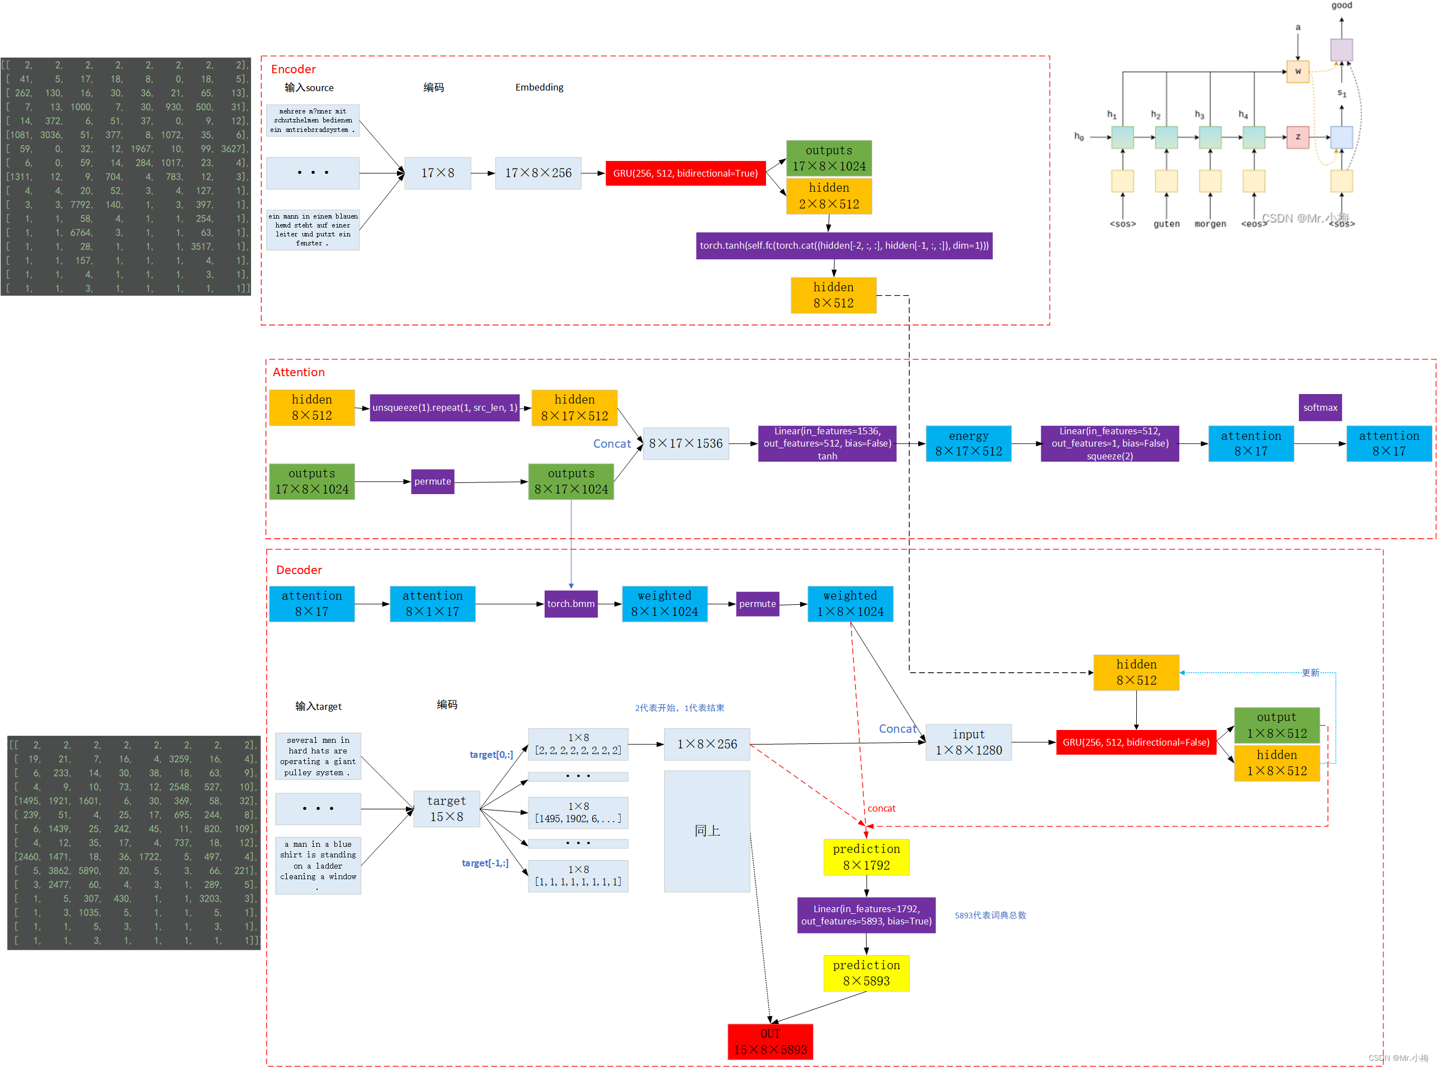Select the red OUT 15×8×5893 box
Viewport: 1437px width, 1067px height.
(x=769, y=1041)
